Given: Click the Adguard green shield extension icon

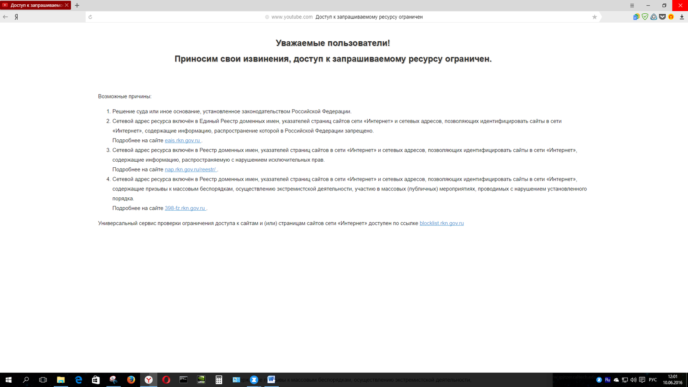Looking at the screenshot, I should point(645,17).
